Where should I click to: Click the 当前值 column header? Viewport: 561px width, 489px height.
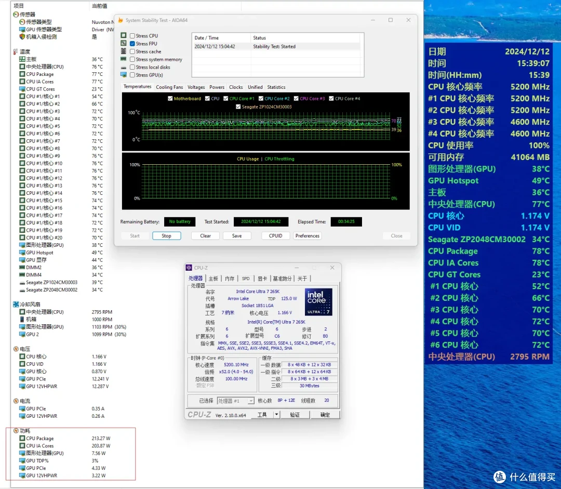click(99, 6)
